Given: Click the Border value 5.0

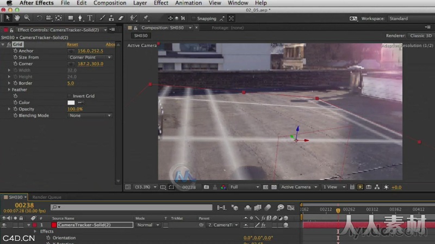Looking at the screenshot, I should tap(71, 84).
